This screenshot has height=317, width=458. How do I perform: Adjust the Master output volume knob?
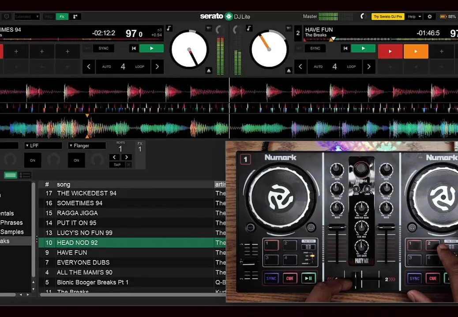coord(363,16)
